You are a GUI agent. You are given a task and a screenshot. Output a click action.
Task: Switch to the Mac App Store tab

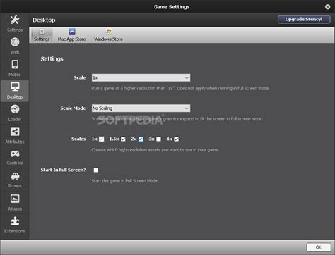72,35
